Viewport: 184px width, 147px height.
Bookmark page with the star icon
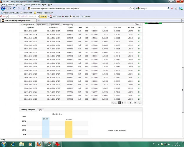pyautogui.click(x=130, y=8)
